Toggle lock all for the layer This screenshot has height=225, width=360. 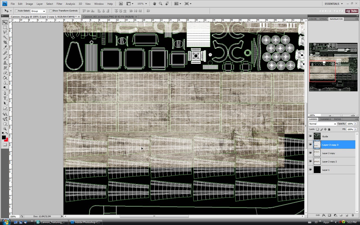[x=329, y=129]
